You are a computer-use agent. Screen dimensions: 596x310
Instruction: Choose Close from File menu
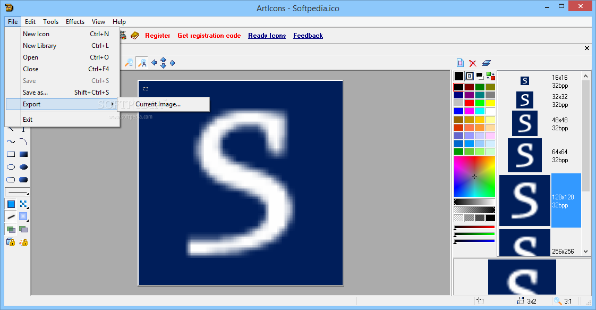(63, 69)
